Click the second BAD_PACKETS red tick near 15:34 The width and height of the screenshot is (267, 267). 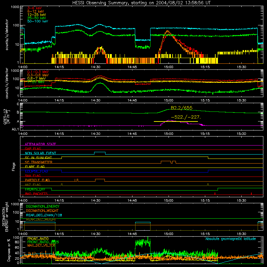click(251, 194)
